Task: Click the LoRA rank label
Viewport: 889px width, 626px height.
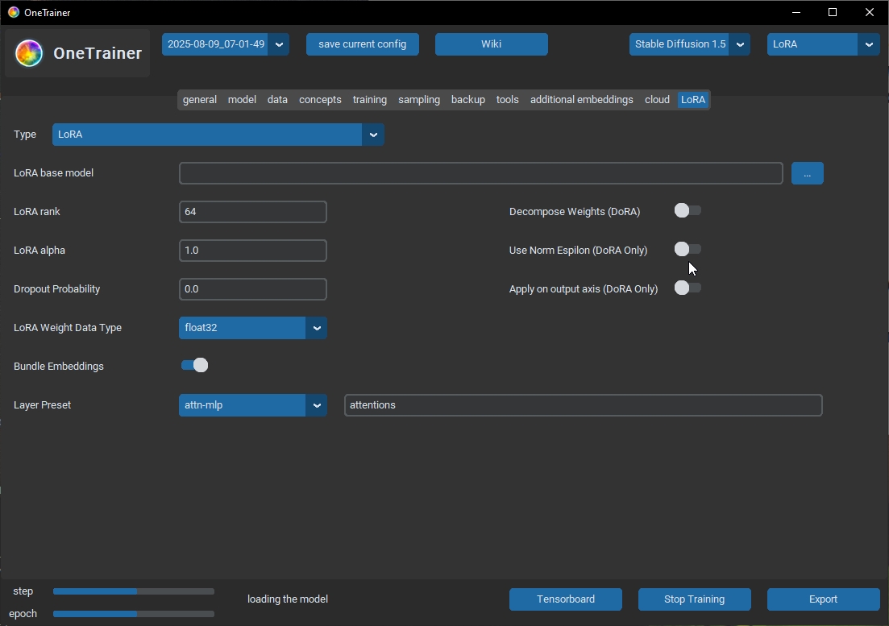Action: (37, 212)
